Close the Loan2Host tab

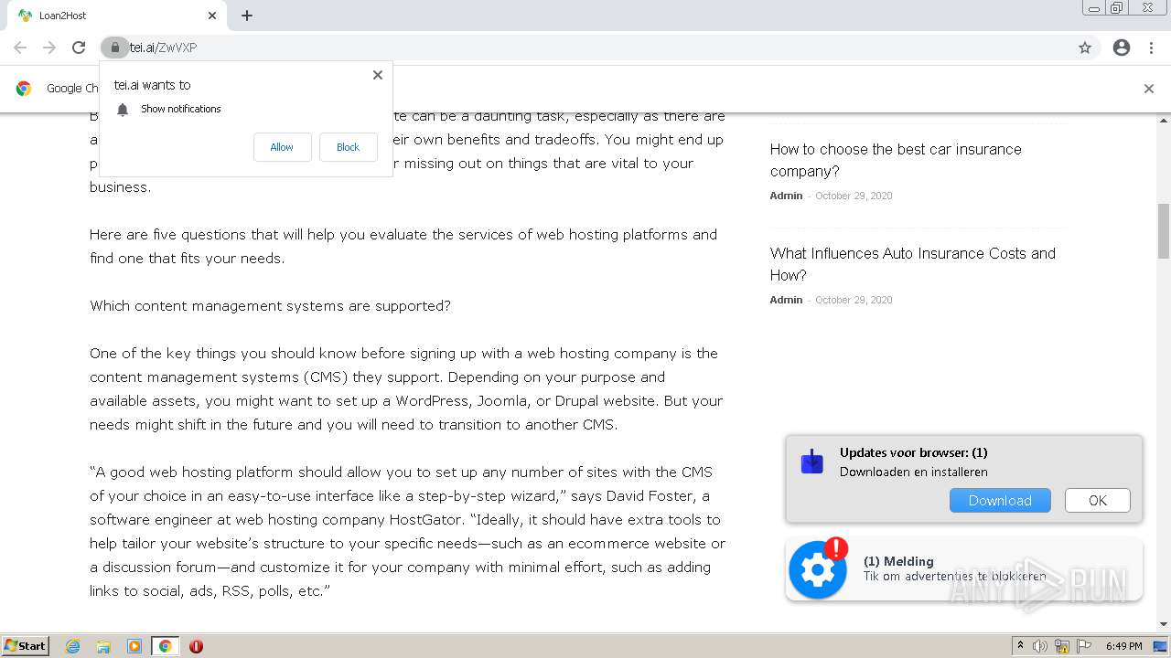coord(212,16)
